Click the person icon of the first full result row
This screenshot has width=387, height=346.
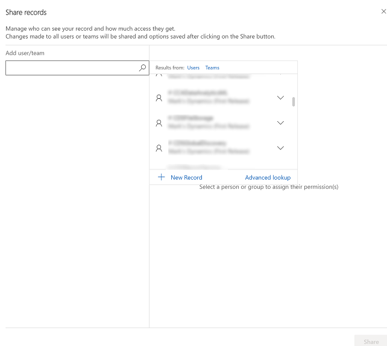159,98
